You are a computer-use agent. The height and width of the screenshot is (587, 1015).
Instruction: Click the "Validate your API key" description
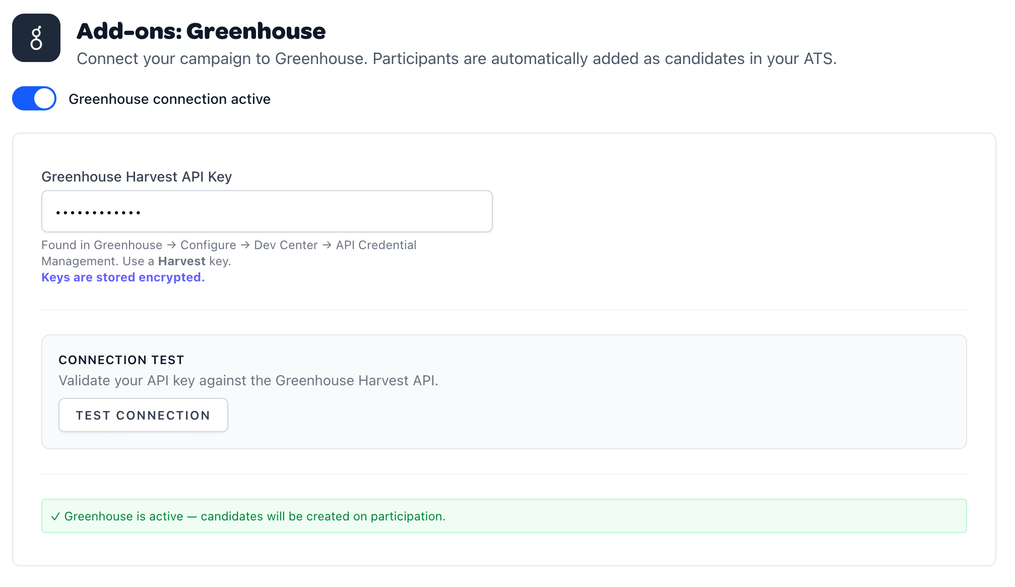tap(248, 381)
